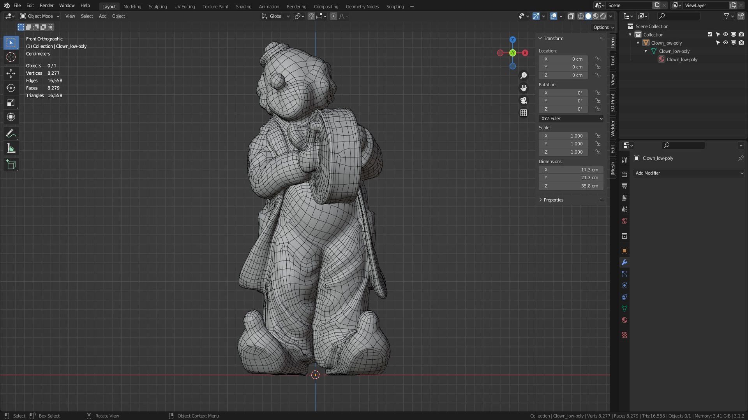Collapse the Transform panel
748x420 pixels.
pyautogui.click(x=553, y=38)
